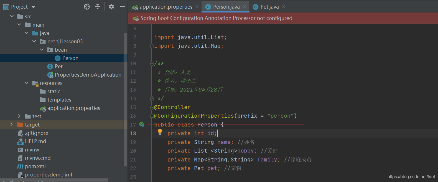438x182 pixels.
Task: Hide the Project panel with minus icon
Action: (122, 7)
